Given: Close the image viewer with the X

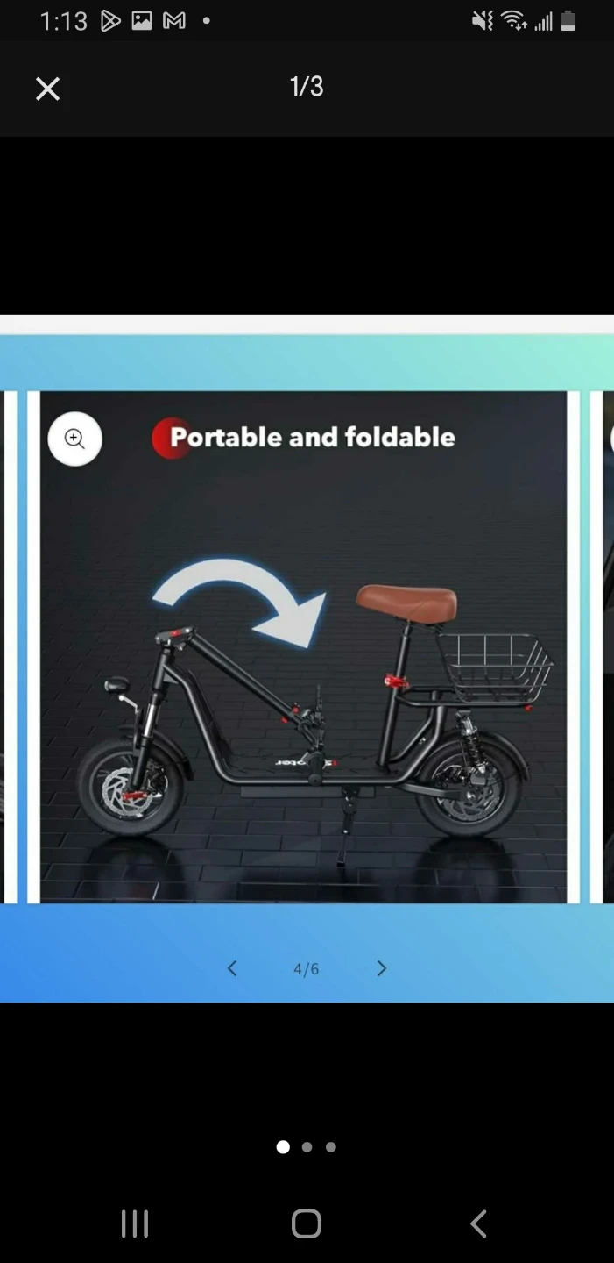Looking at the screenshot, I should coord(47,89).
